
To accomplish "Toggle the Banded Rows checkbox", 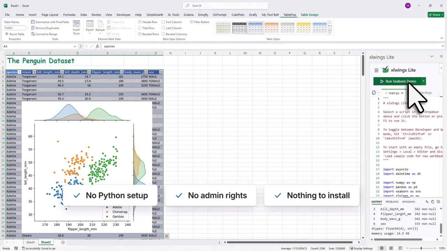I will pyautogui.click(x=140, y=34).
